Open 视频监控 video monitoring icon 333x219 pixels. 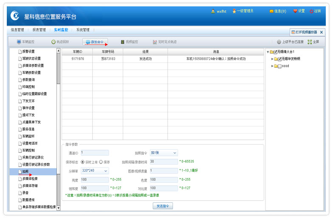click(123, 42)
